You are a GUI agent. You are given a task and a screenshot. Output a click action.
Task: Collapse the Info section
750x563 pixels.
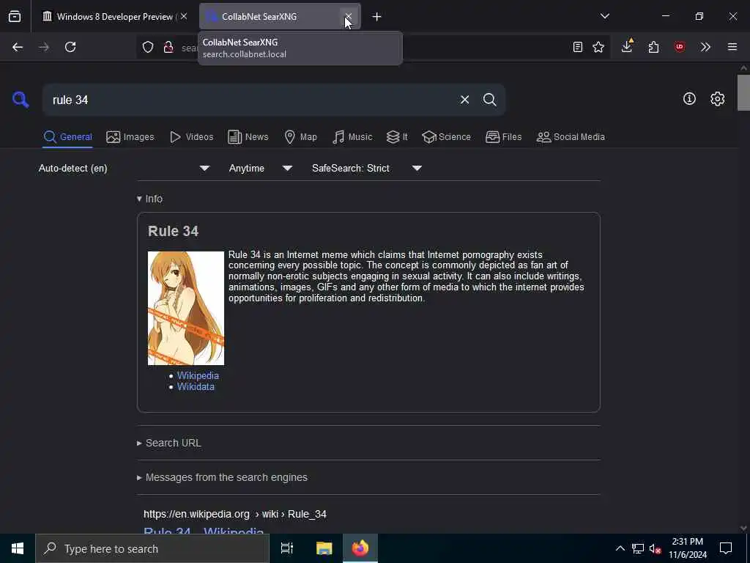point(149,199)
